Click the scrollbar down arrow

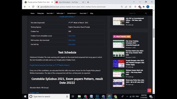click(x=154, y=93)
